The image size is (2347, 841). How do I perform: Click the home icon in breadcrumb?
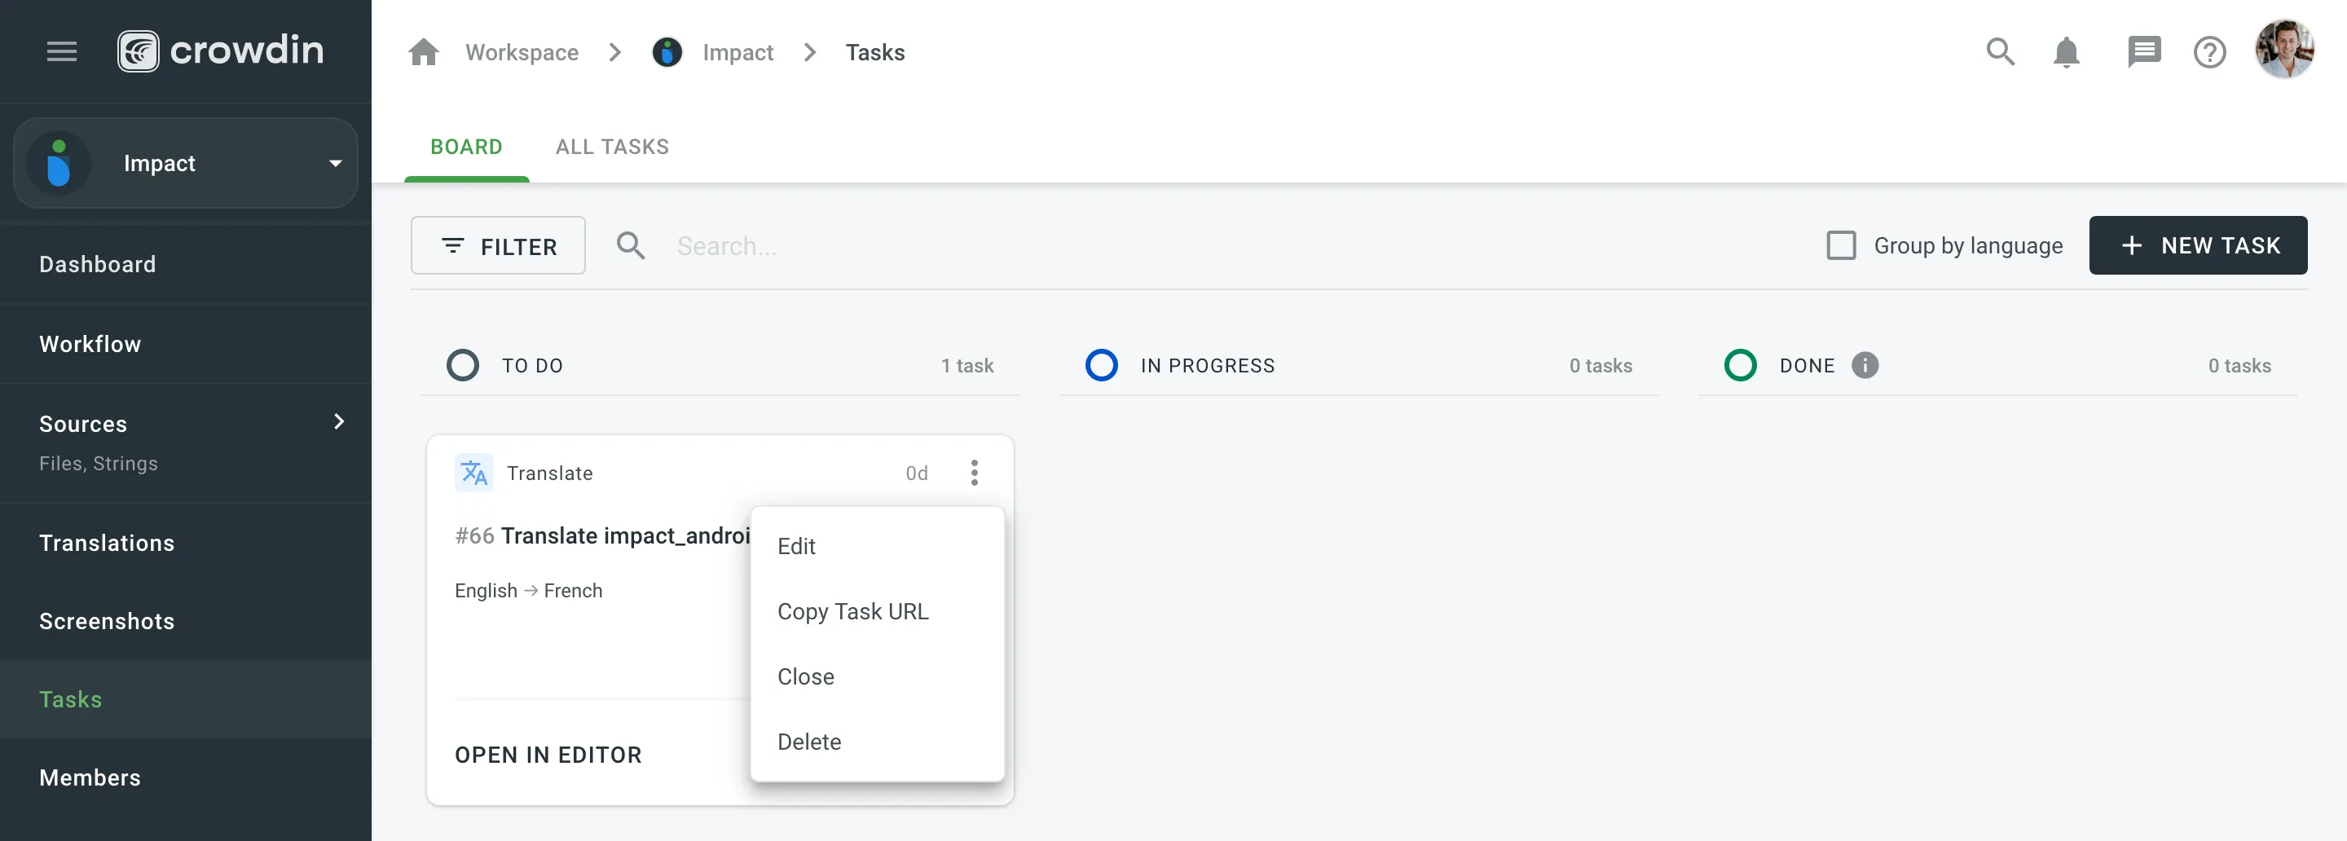pyautogui.click(x=424, y=53)
